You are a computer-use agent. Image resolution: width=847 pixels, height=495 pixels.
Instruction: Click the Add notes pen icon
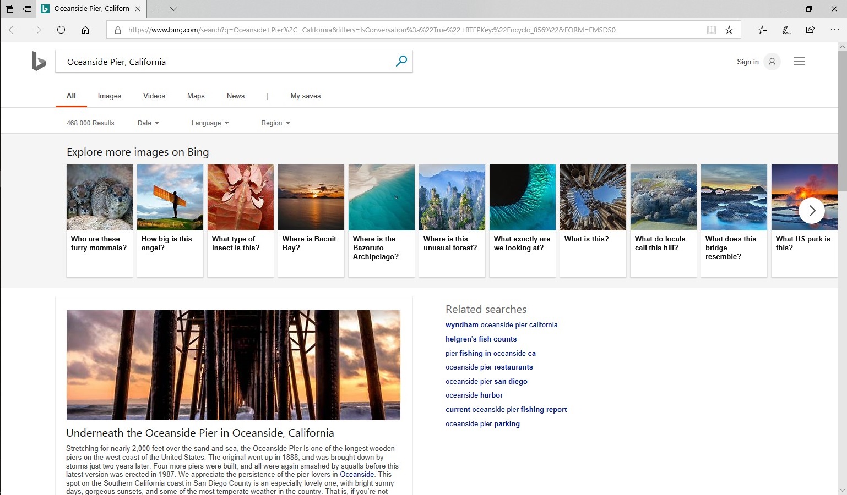click(x=786, y=30)
